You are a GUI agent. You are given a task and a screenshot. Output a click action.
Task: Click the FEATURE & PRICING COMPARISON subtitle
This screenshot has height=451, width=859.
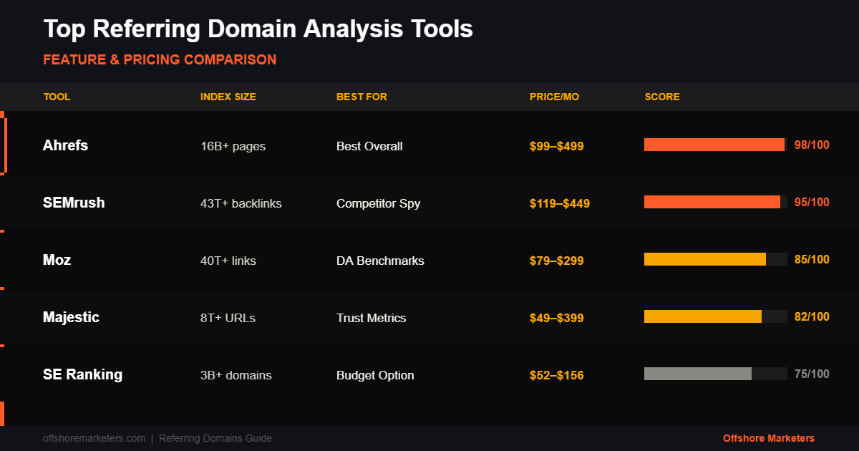pos(160,59)
